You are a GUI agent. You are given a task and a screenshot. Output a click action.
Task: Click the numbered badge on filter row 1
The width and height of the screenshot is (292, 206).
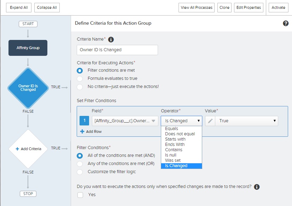(x=84, y=120)
